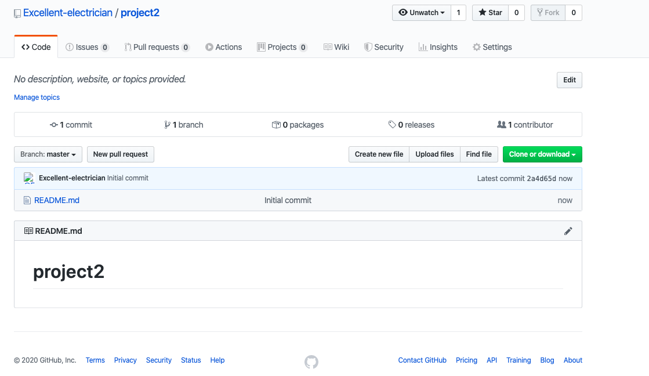Click Create new file button
The image size is (649, 376).
379,154
